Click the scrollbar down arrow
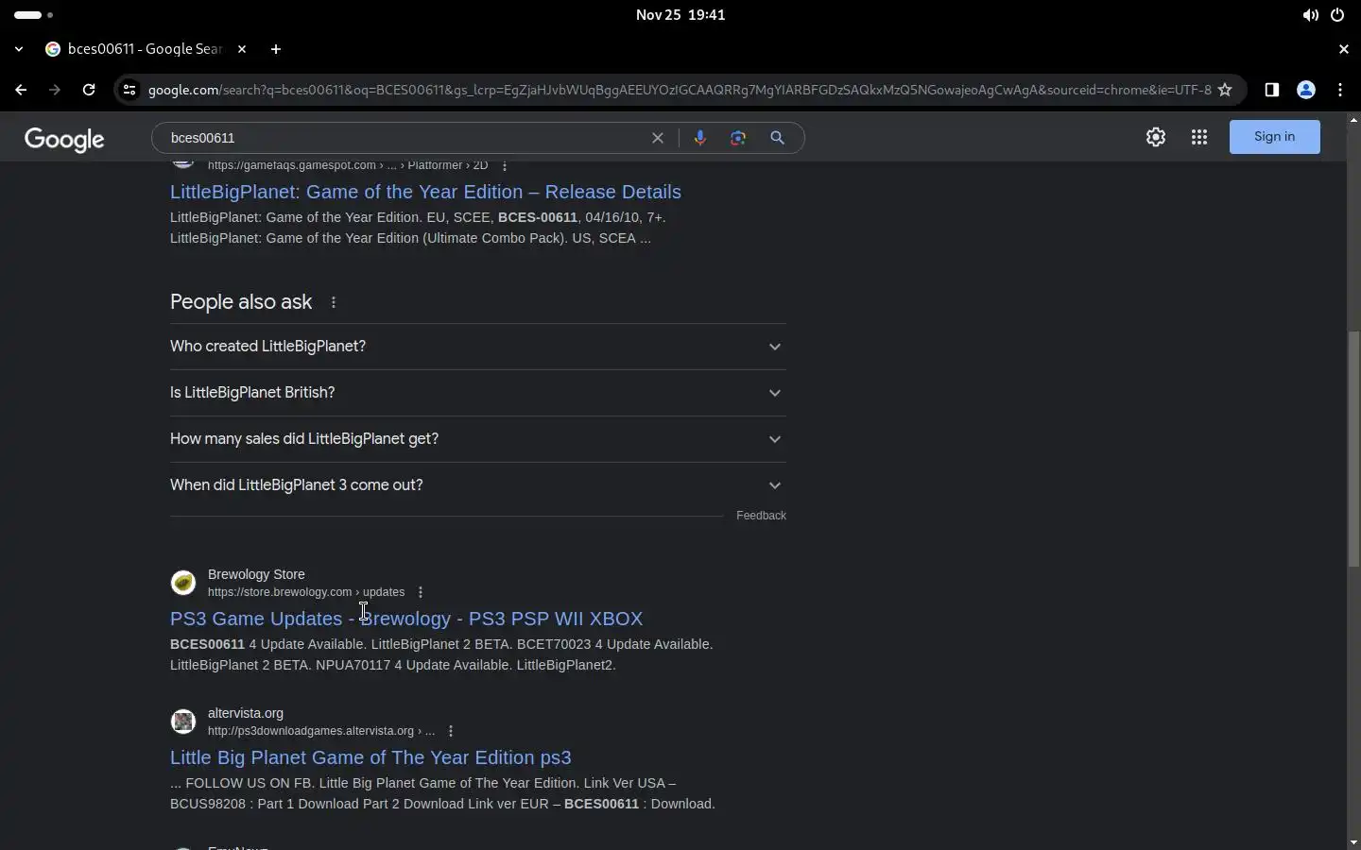The image size is (1361, 850). 1353,842
